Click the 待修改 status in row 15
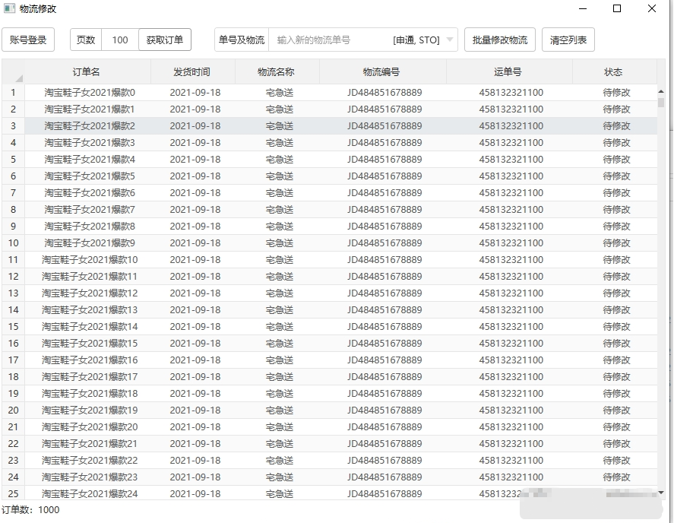The image size is (674, 523). point(616,327)
